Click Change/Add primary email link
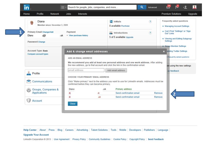Image resolution: width=205 pixels, height=145 pixels. [48, 32]
